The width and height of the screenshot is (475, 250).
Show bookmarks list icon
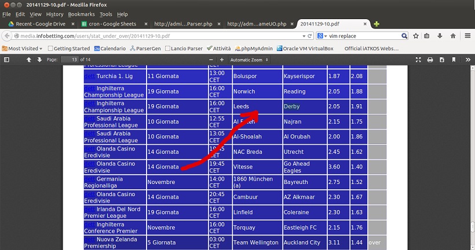pyautogui.click(x=426, y=36)
